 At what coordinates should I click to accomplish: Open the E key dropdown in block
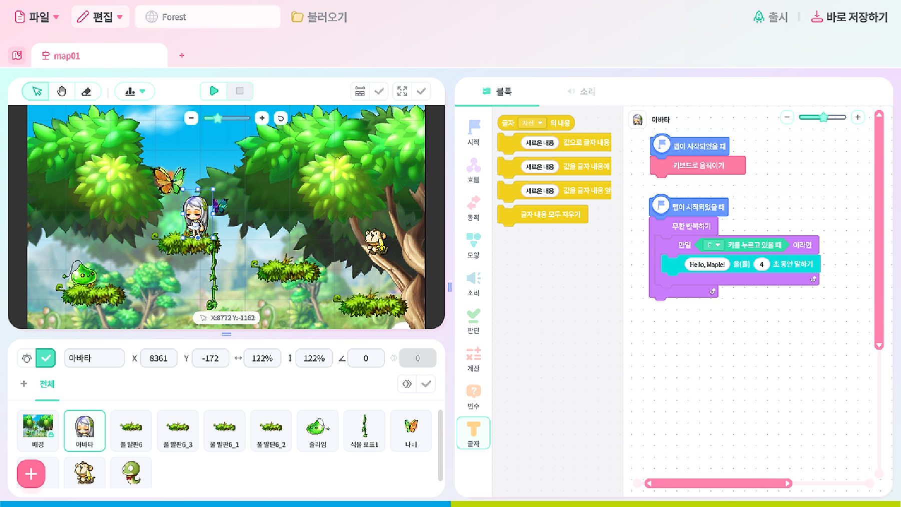(713, 245)
